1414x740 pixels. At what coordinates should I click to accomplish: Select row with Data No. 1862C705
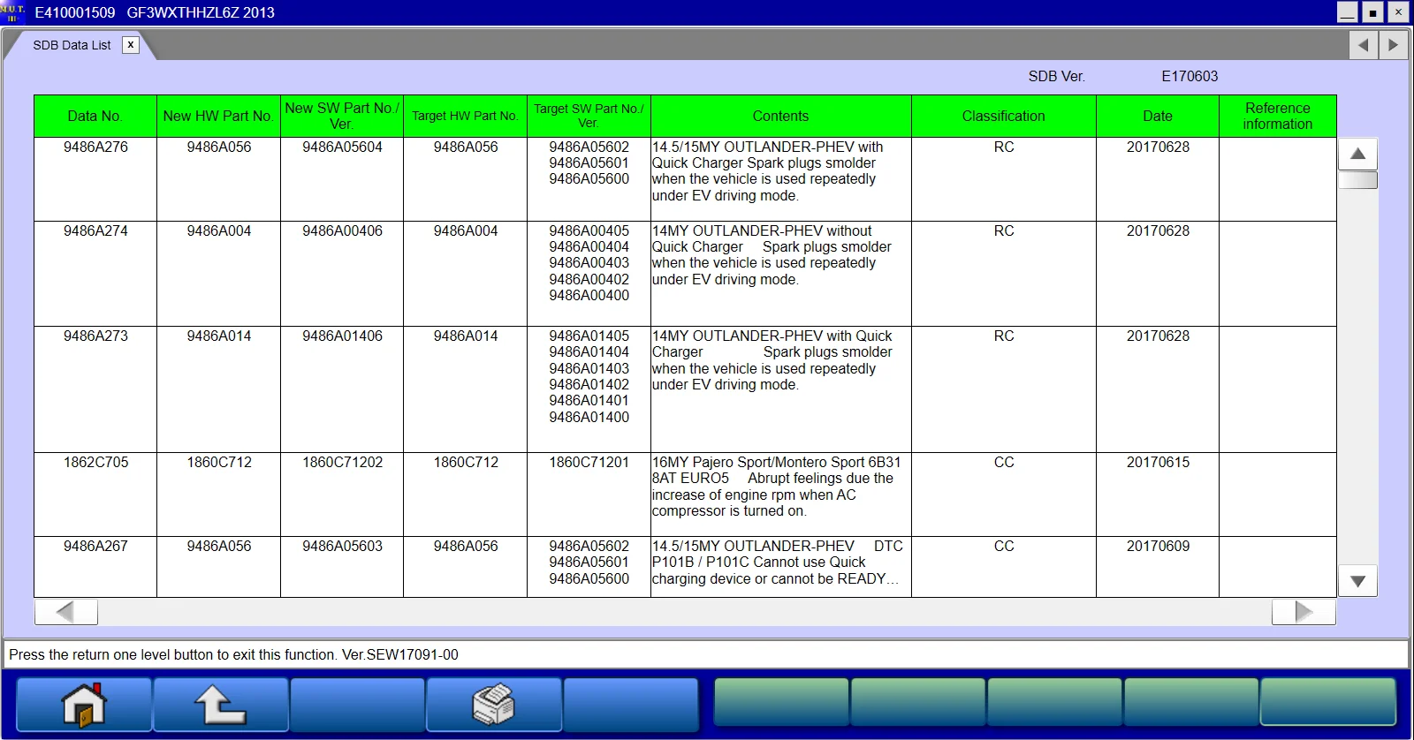(x=95, y=463)
